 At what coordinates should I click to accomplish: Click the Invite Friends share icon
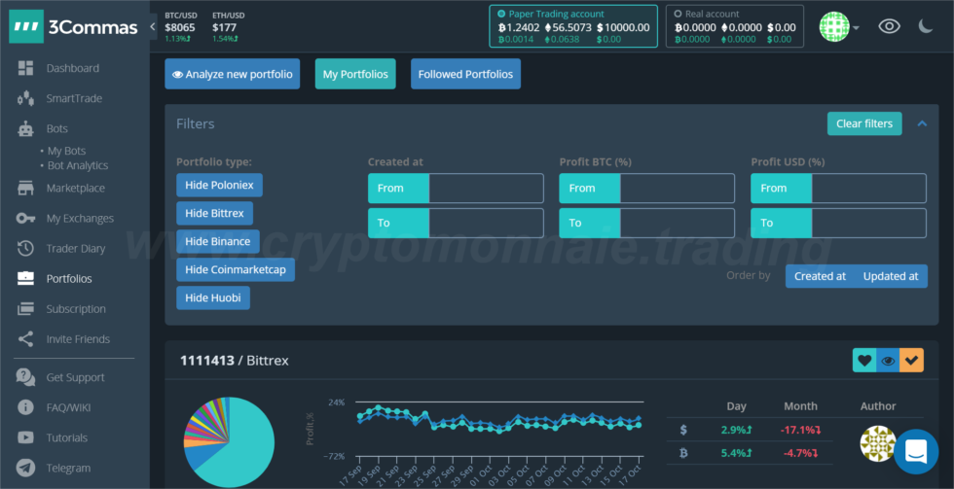[x=25, y=339]
